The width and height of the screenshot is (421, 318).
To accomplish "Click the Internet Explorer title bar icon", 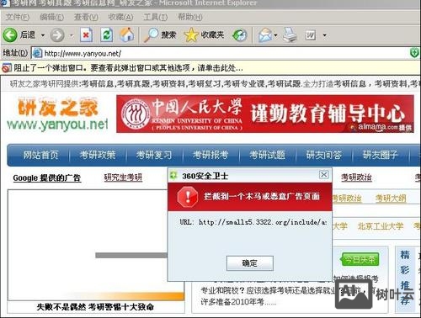I will point(6,3).
